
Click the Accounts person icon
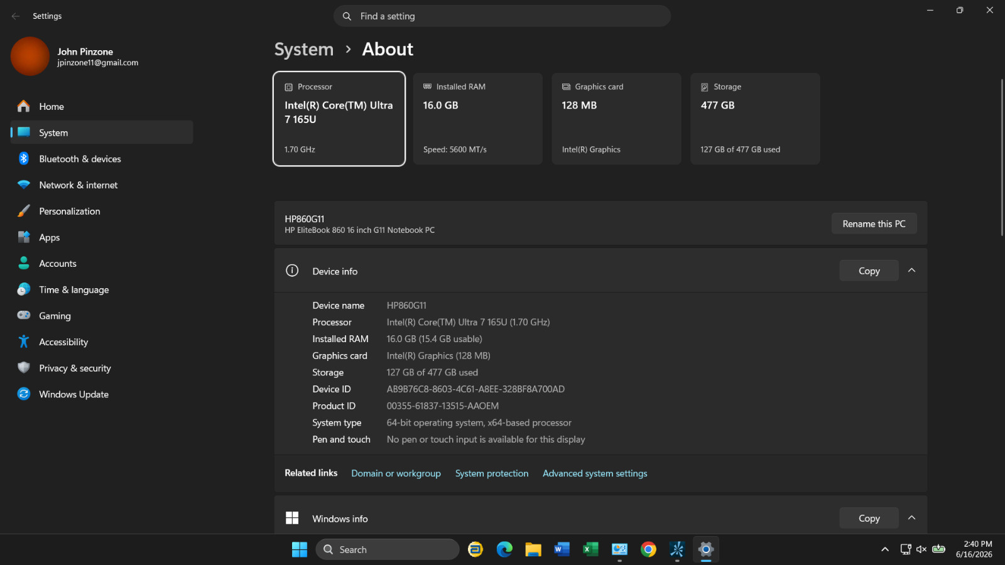[24, 263]
